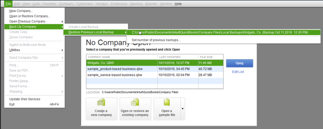Image resolution: width=323 pixels, height=129 pixels.
Task: Click the COMPANY NAME column header
Action: pos(122,57)
